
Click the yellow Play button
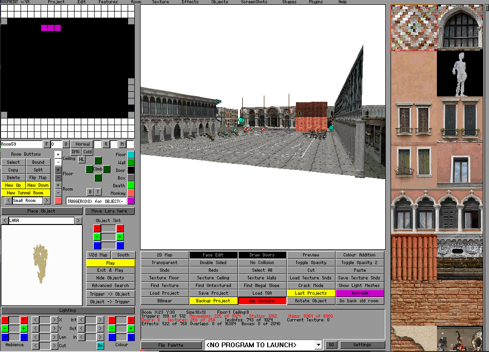(110, 263)
